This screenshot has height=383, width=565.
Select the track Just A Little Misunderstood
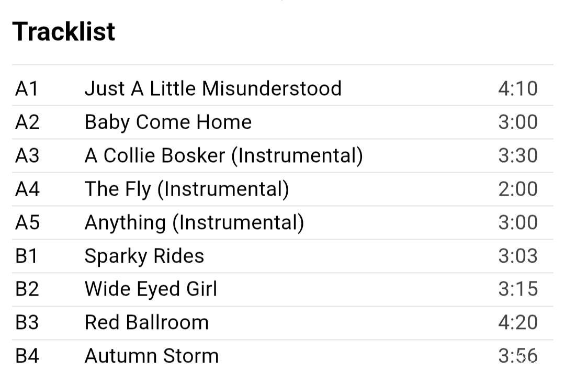pyautogui.click(x=213, y=88)
